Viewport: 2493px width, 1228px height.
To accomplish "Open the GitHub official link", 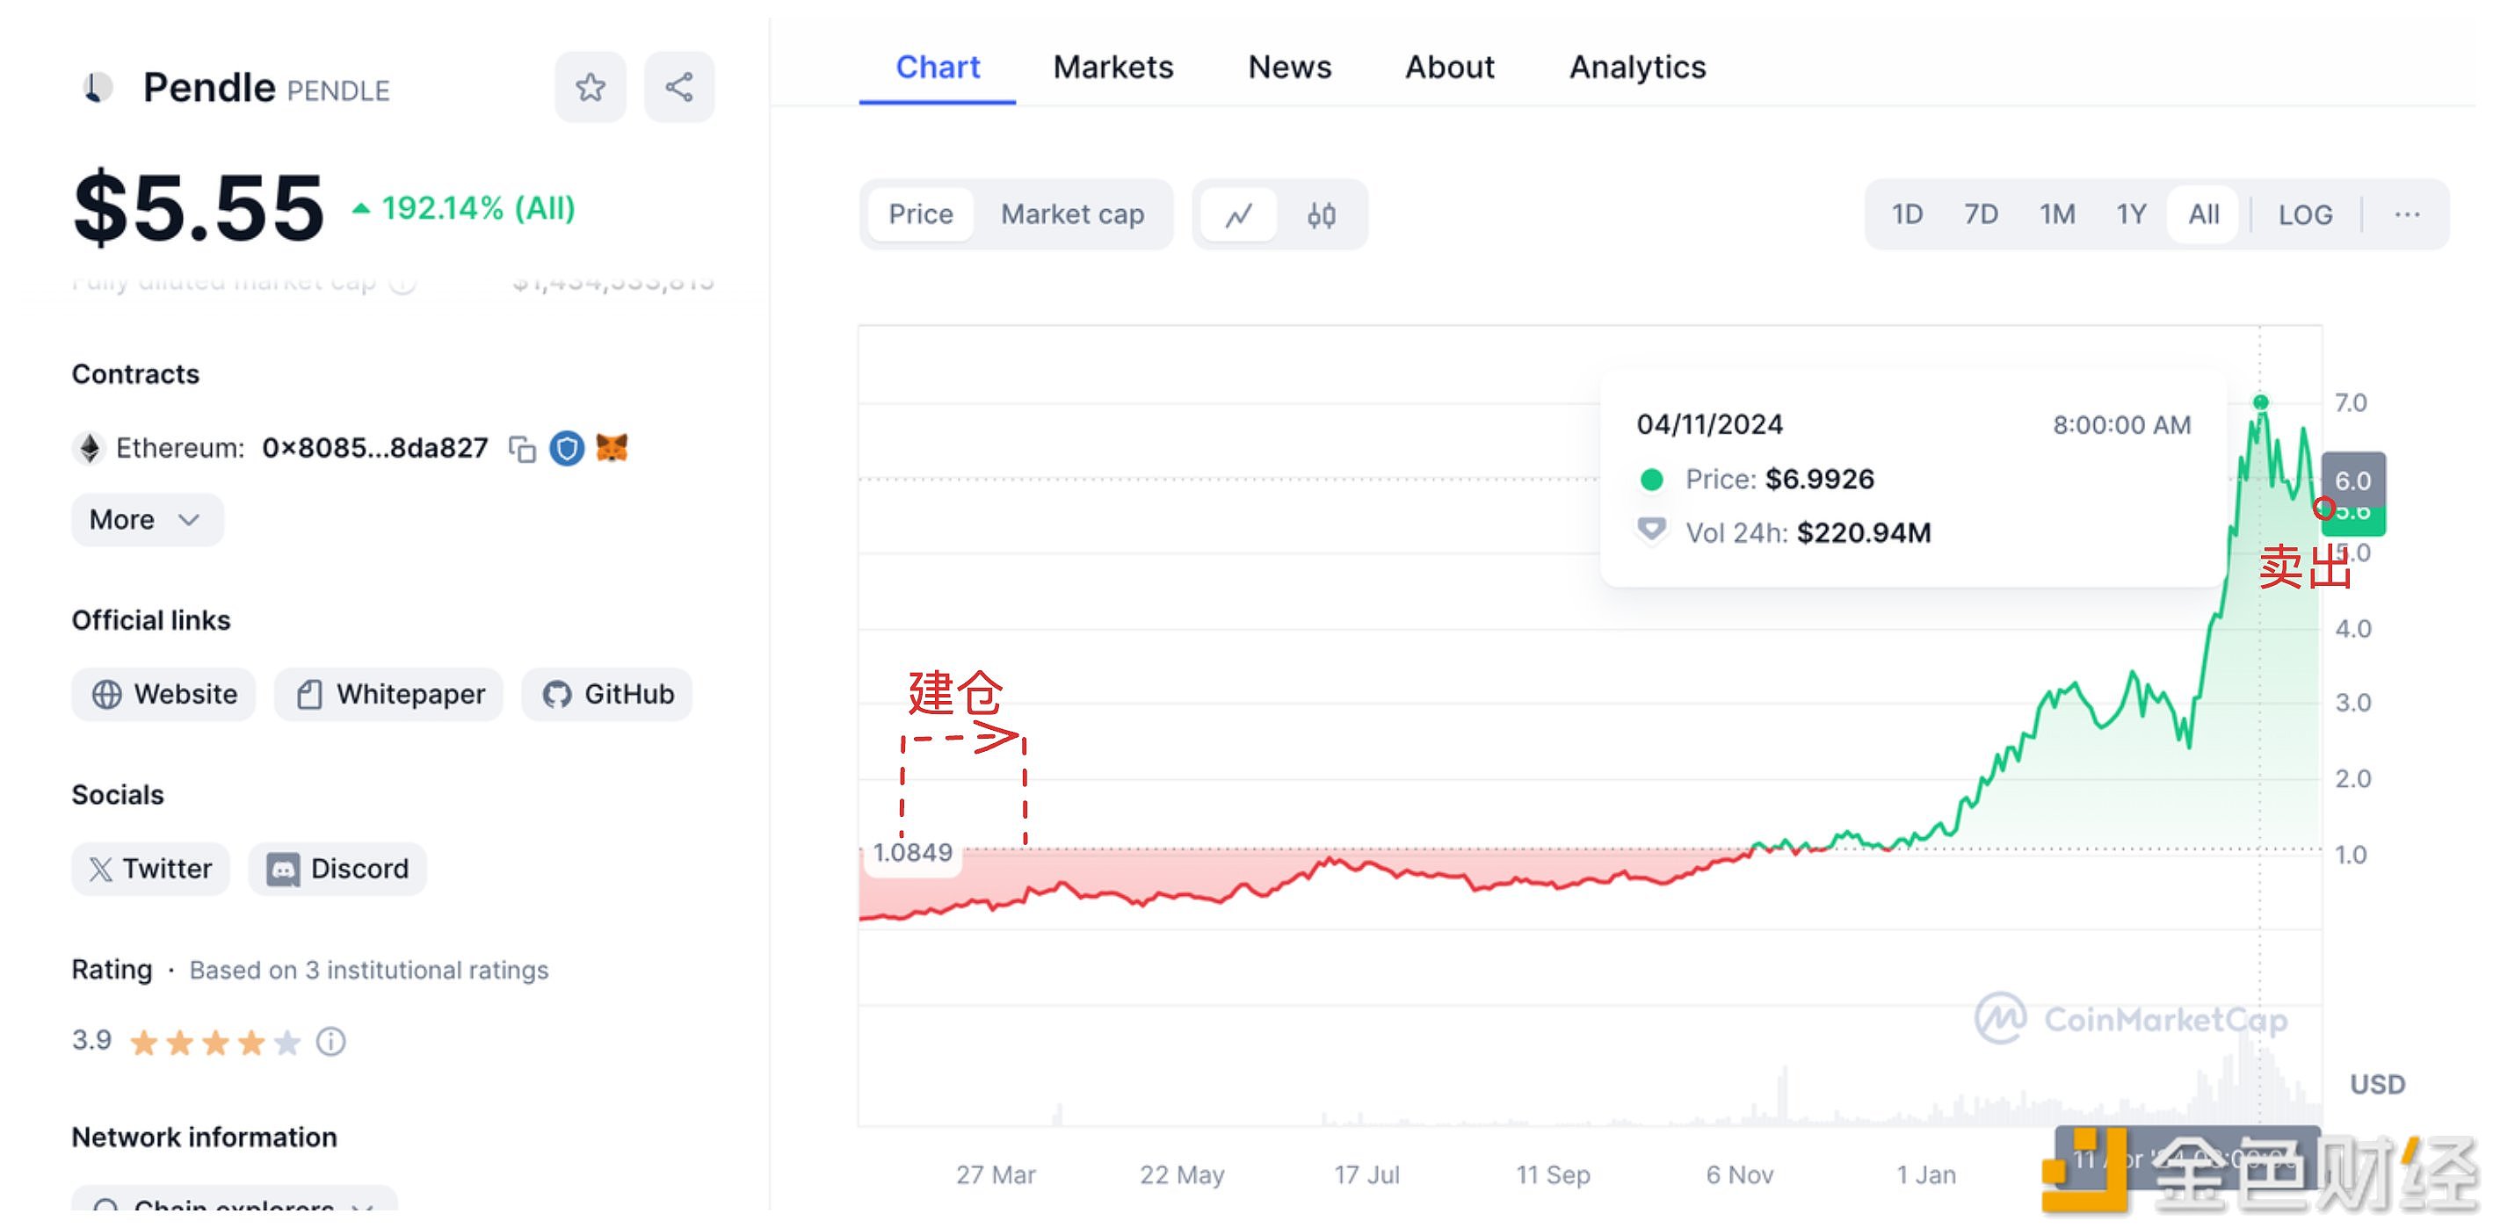I will coord(608,695).
